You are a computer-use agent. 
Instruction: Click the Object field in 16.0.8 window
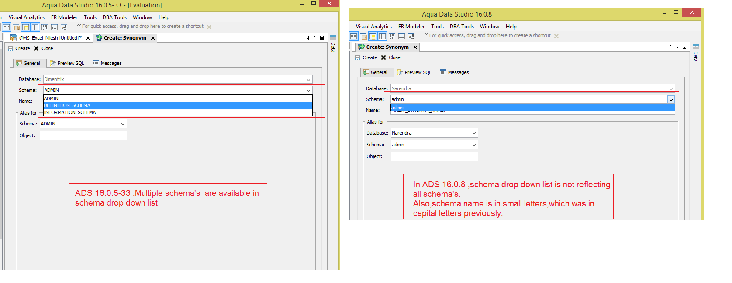tap(434, 156)
